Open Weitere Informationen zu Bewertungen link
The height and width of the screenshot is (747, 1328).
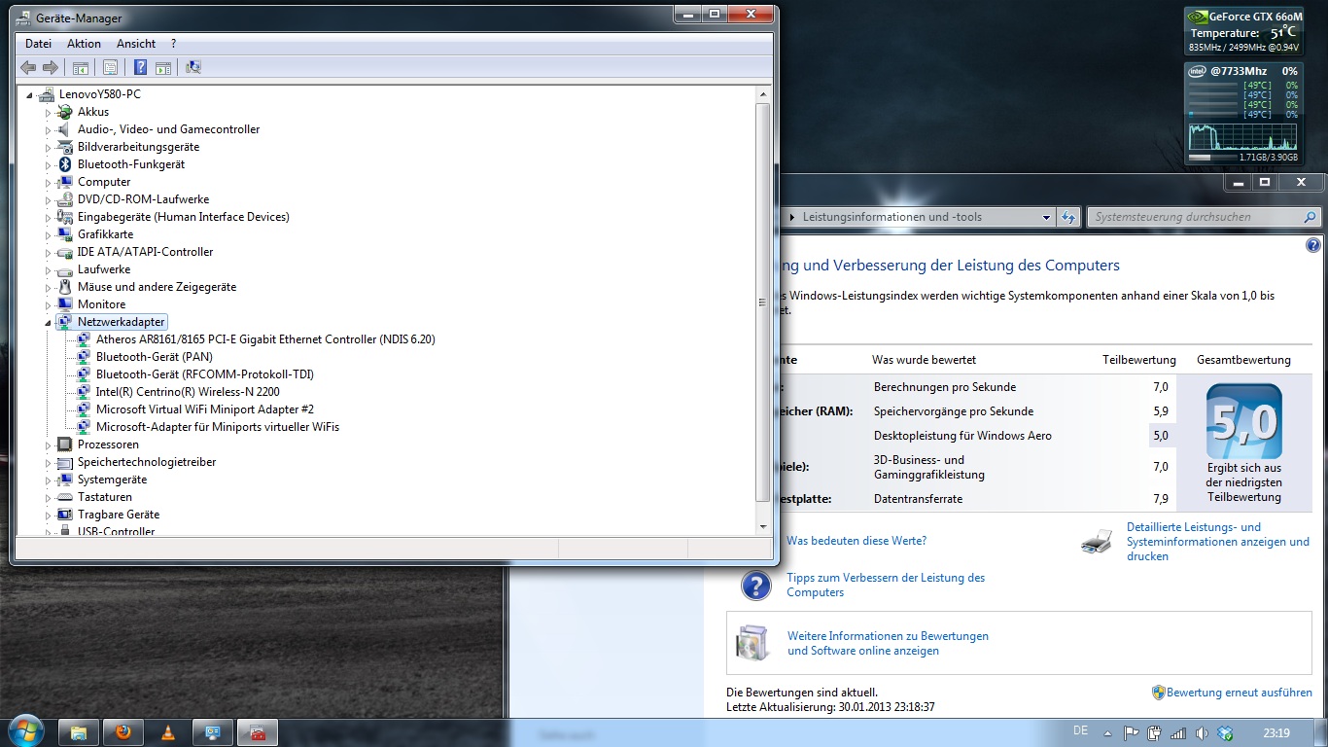[888, 643]
